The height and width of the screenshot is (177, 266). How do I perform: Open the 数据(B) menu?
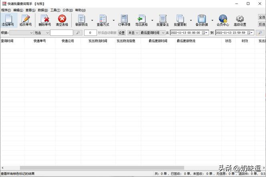tap(43, 10)
